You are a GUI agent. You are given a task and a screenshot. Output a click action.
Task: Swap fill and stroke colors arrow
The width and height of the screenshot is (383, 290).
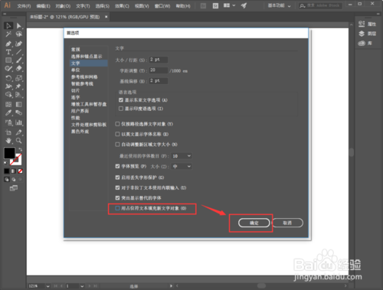[20, 149]
